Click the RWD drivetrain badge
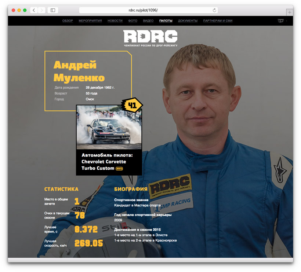This screenshot has width=301, height=272. (x=119, y=169)
